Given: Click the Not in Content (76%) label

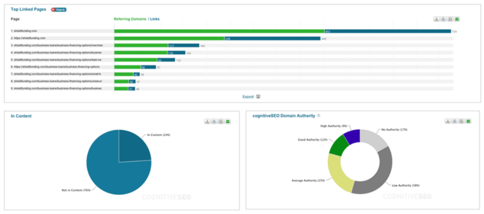Looking at the screenshot, I should tap(76, 190).
